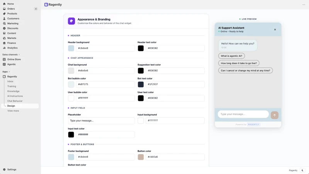Open the Input background color swatch
This screenshot has height=174, width=309.
click(141, 121)
